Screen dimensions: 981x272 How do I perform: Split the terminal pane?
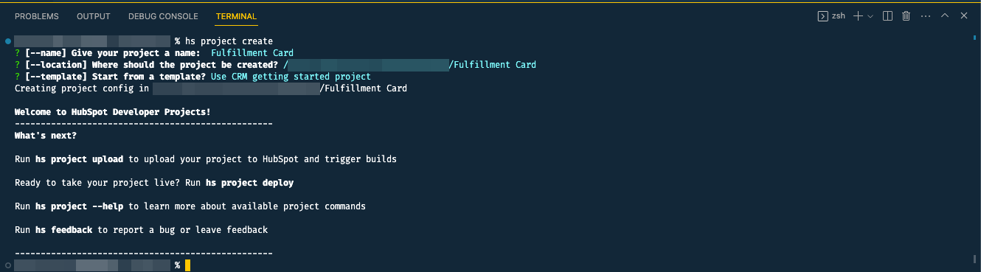(887, 16)
